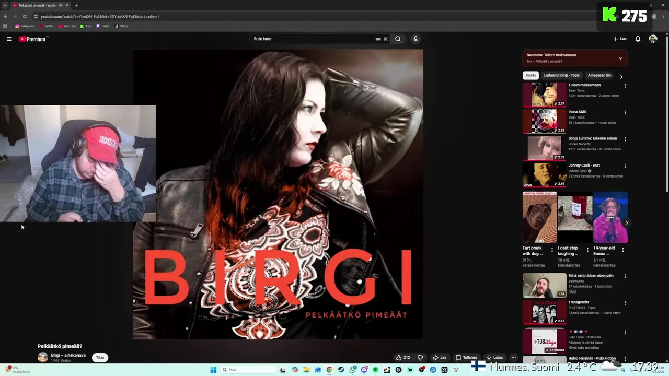Open the YouTube hamburger guide menu
The image size is (669, 376).
[x=9, y=39]
